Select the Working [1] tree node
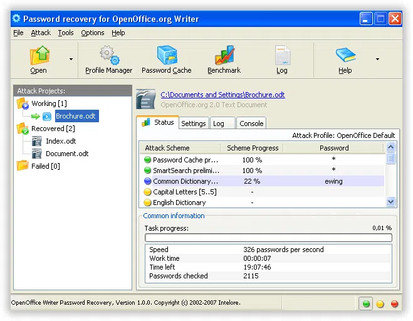 tap(49, 103)
